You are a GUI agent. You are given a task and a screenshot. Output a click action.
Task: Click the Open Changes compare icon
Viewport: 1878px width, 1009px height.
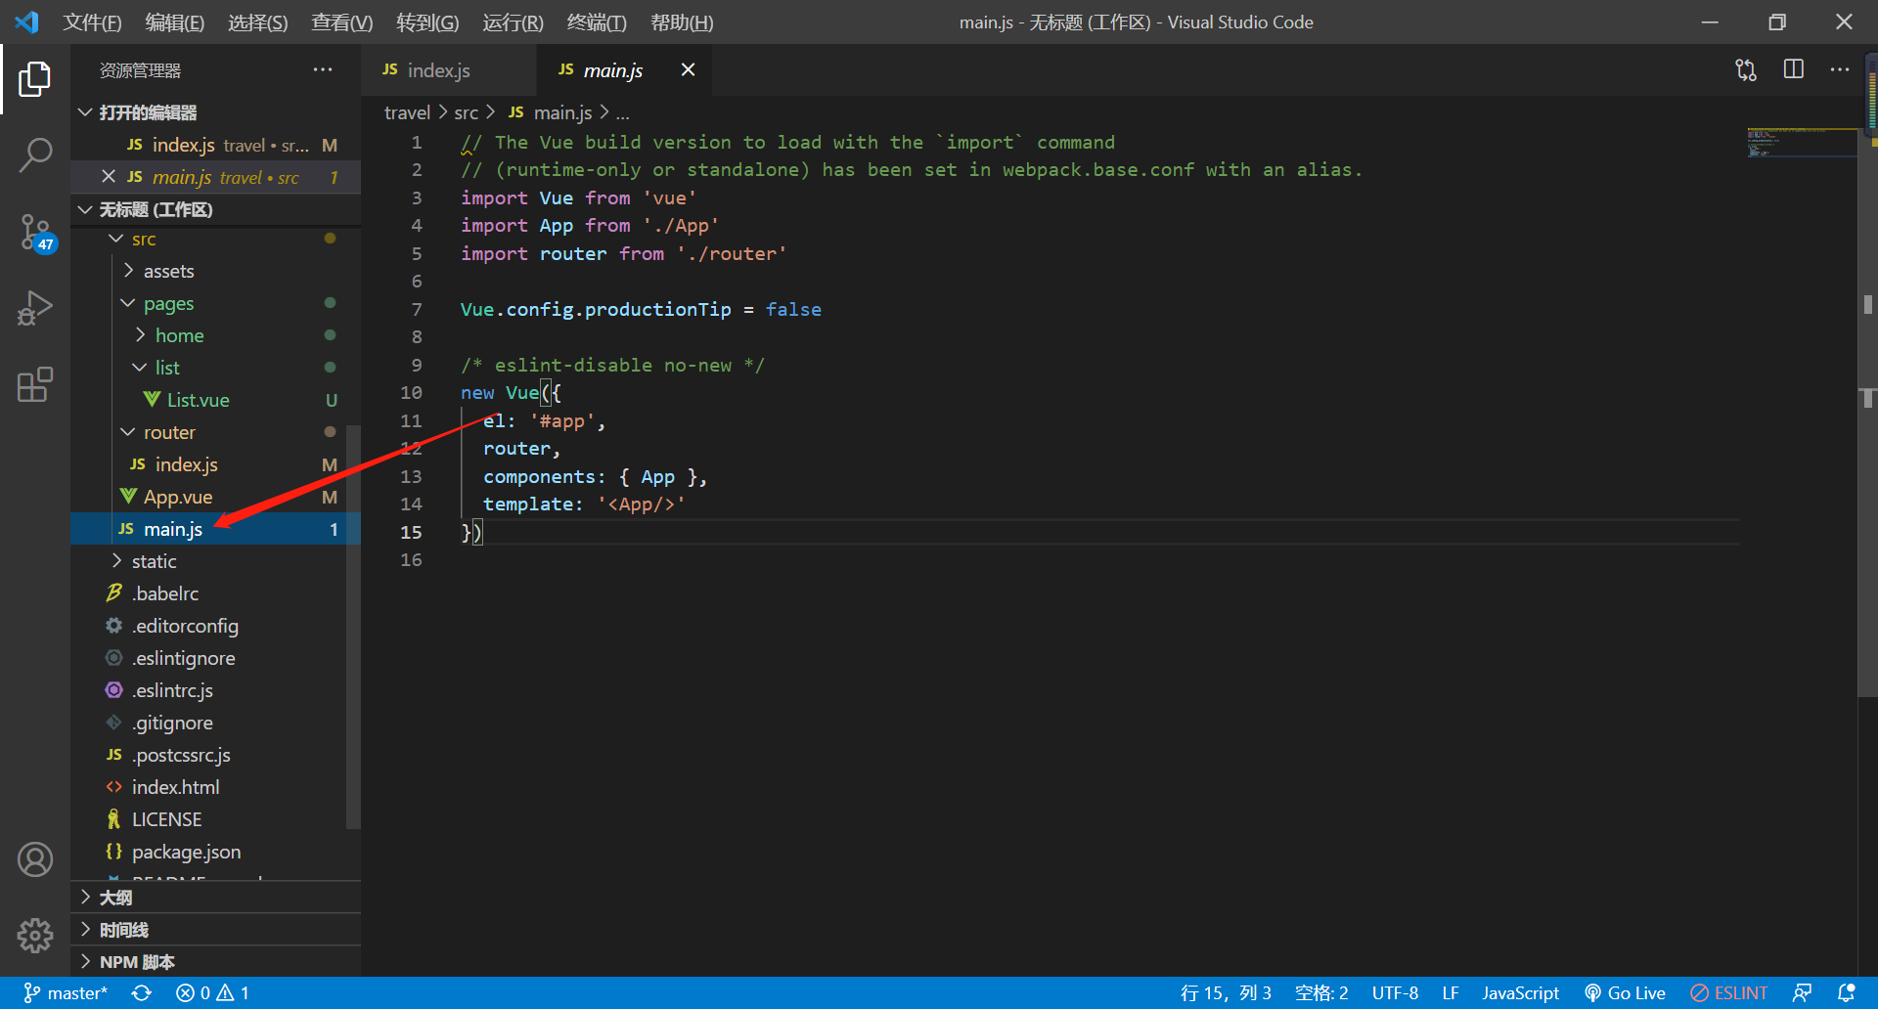point(1746,69)
